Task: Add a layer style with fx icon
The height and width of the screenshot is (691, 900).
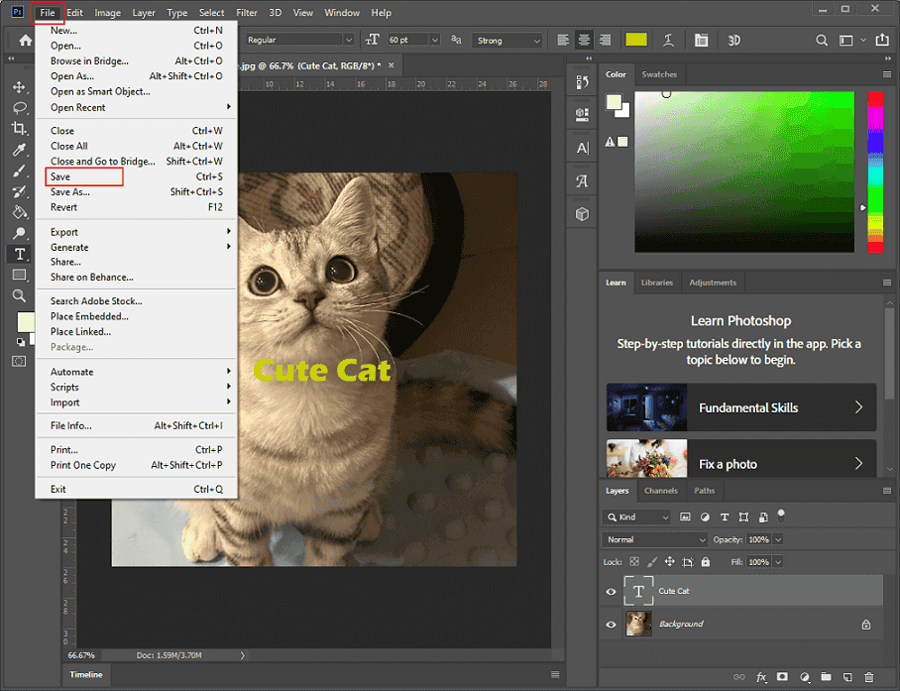Action: 761,676
